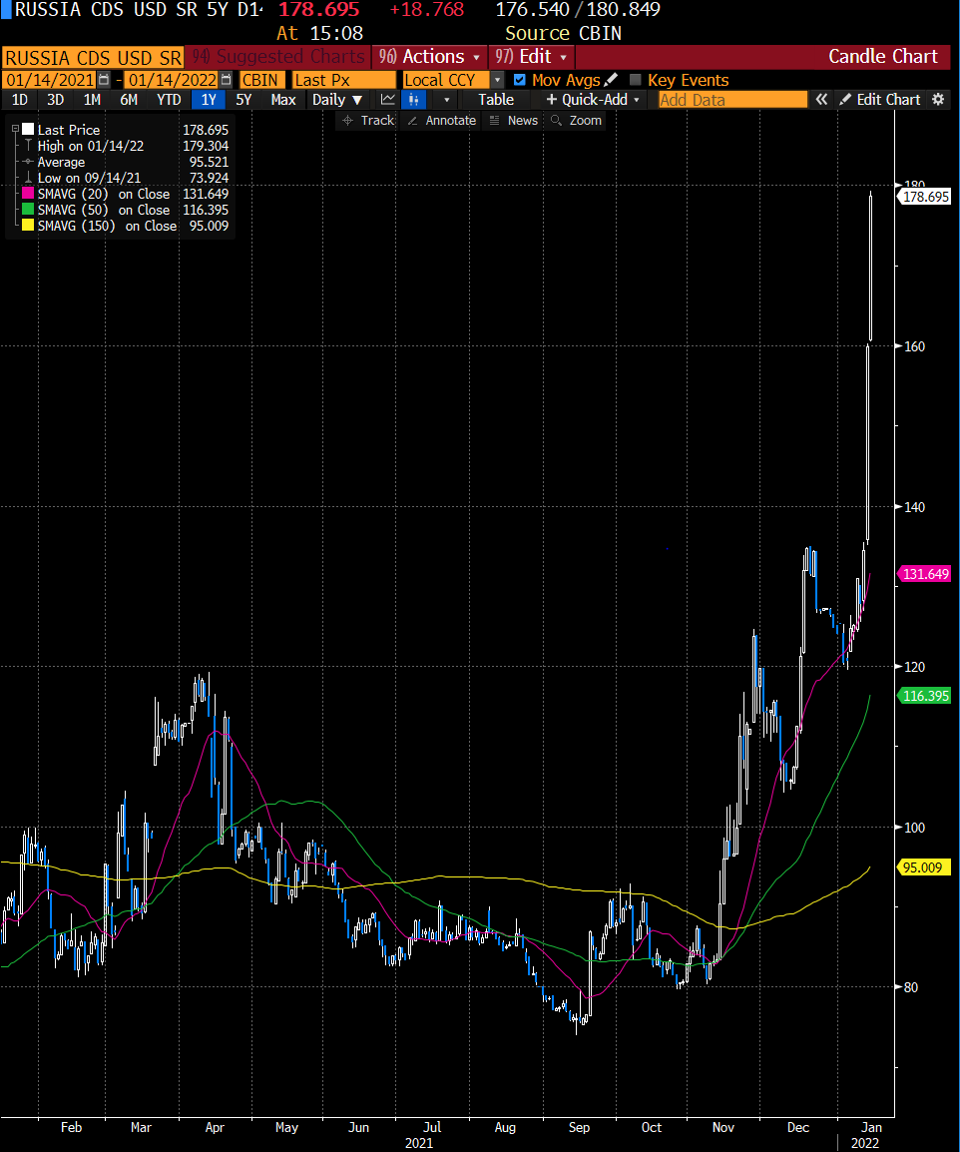This screenshot has height=1152, width=960.
Task: Select the candle chart type icon
Action: [x=413, y=99]
